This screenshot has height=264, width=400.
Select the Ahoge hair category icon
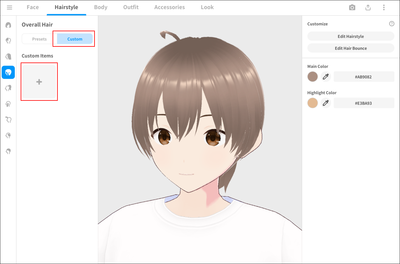8,120
